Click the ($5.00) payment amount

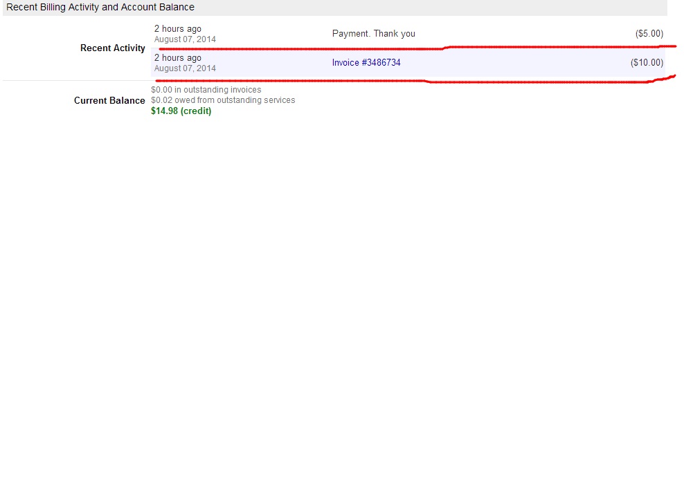pos(649,34)
